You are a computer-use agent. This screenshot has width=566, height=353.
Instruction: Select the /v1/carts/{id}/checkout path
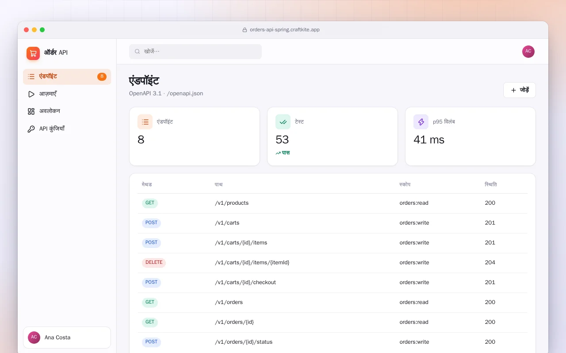245,282
